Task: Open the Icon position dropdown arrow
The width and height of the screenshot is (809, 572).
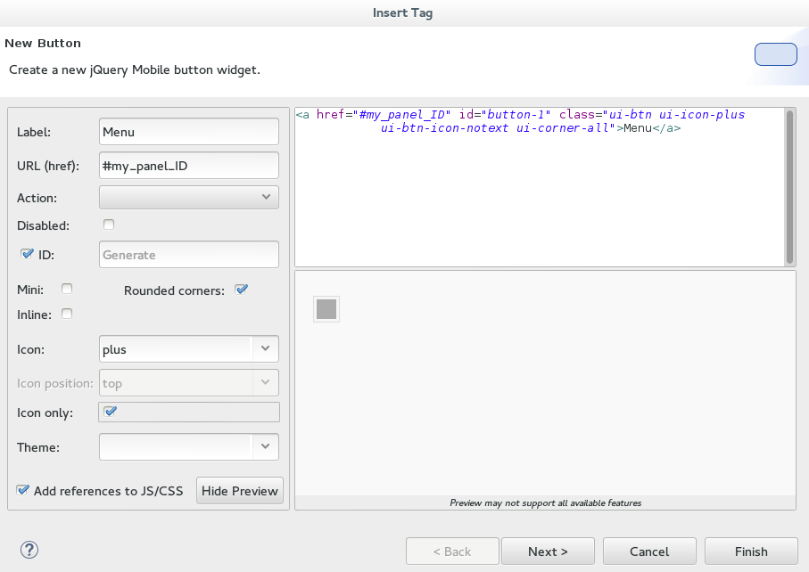Action: point(265,383)
